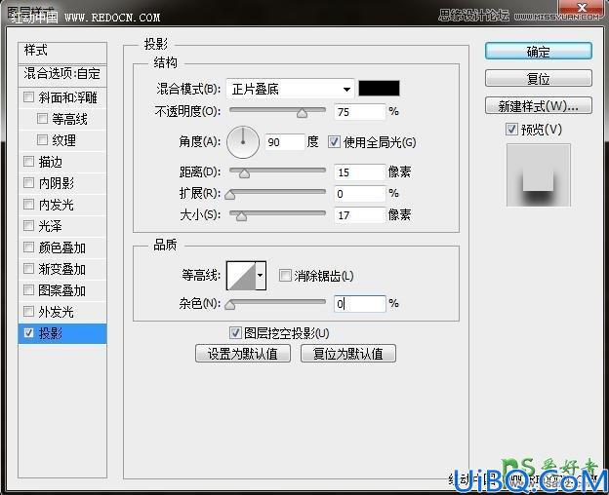609x495 pixels.
Task: Toggle the 预览(V) preview checkbox
Action: click(511, 129)
